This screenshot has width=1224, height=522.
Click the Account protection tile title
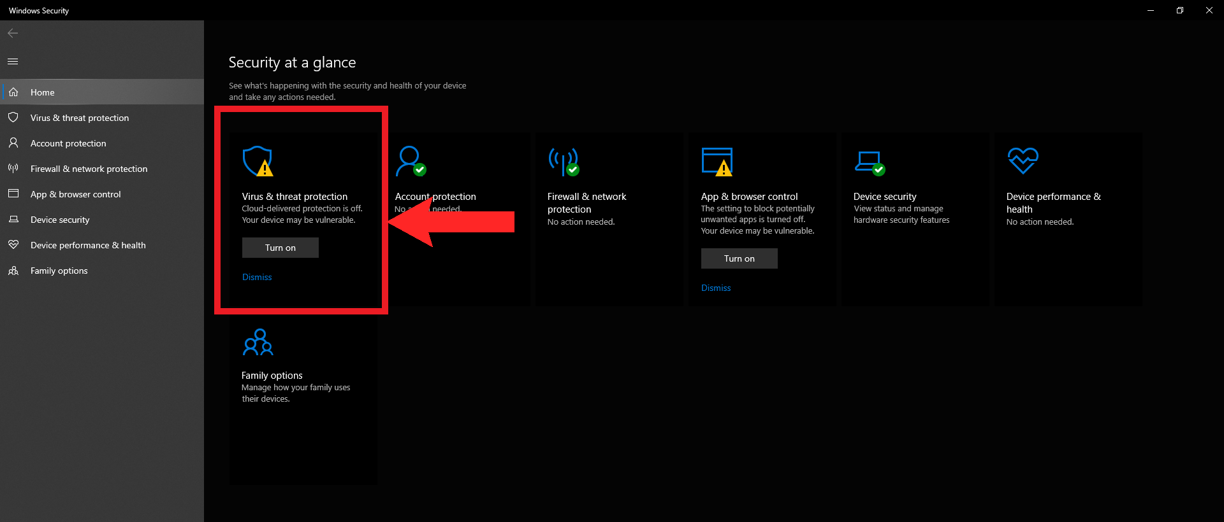(435, 197)
